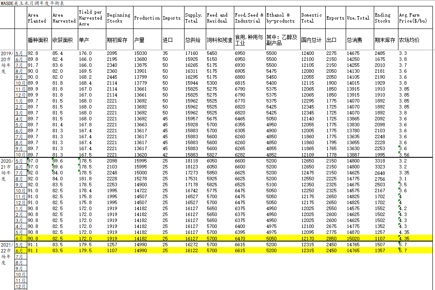Click farm price value 3.56
Screen dimensions: 435x290
pyautogui.click(x=404, y=155)
